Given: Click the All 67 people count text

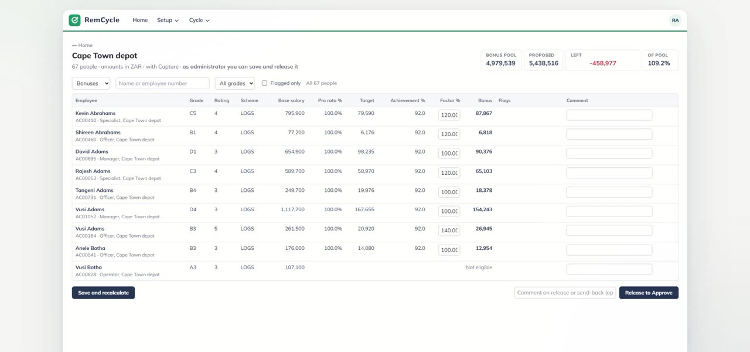Looking at the screenshot, I should [x=322, y=83].
